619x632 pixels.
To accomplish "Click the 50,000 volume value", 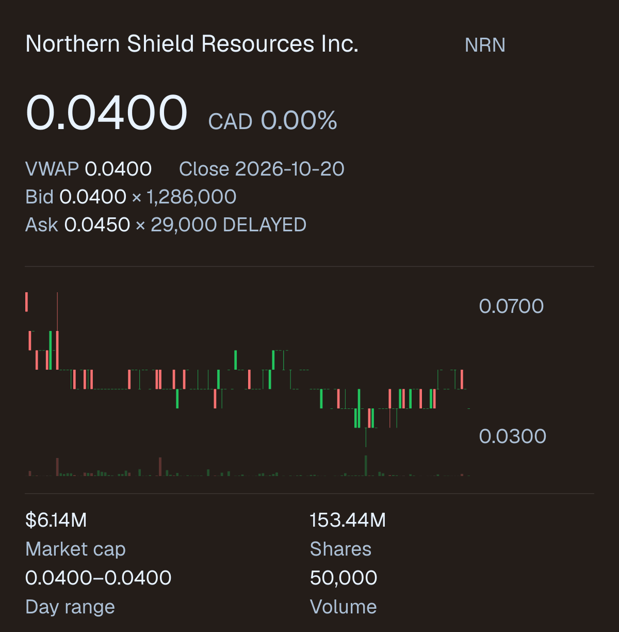I will tap(344, 578).
